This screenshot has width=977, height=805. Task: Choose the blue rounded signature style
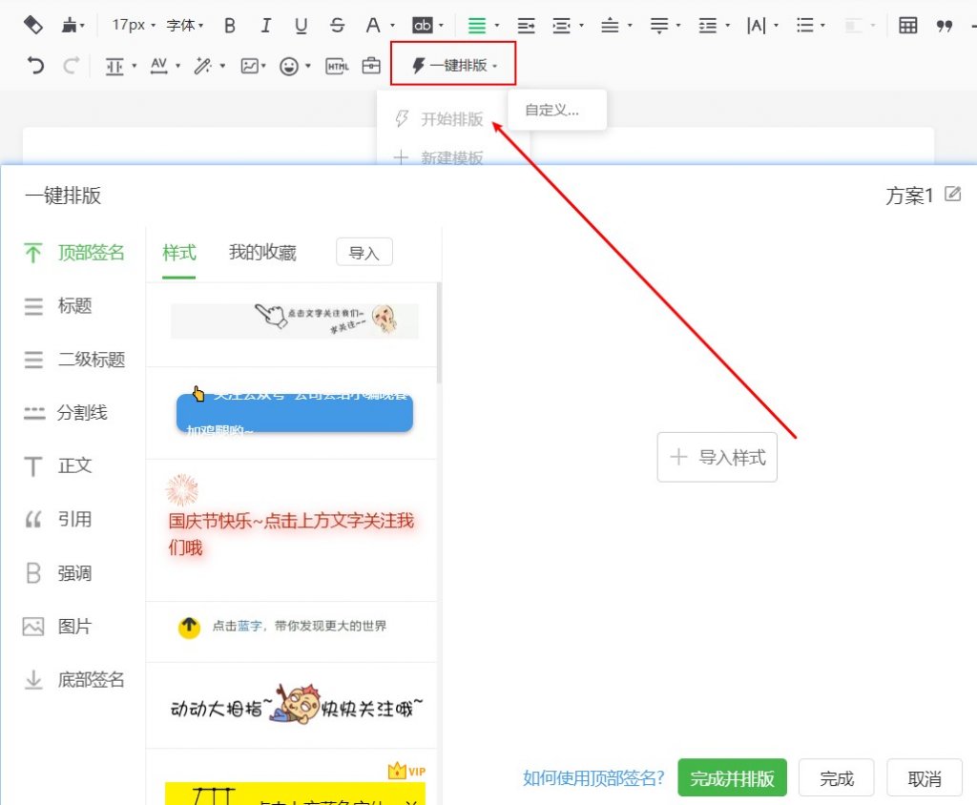point(294,412)
